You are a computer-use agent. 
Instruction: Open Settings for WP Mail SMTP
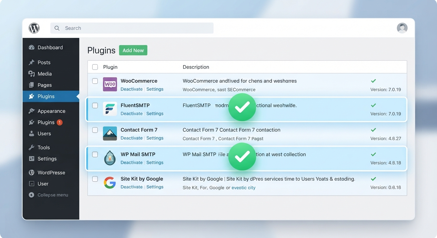tap(155, 162)
